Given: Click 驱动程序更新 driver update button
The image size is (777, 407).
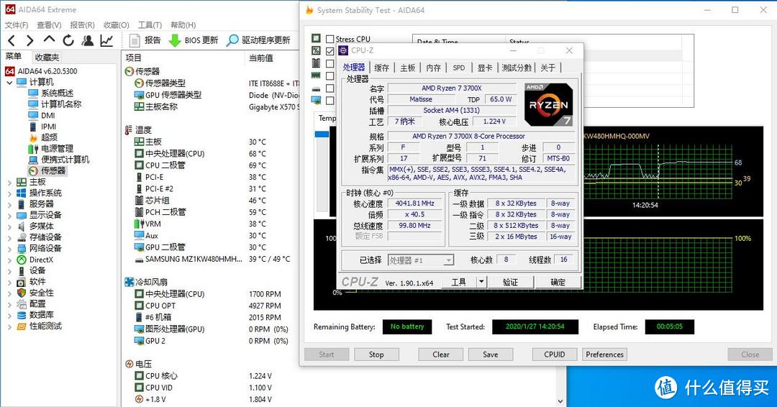Looking at the screenshot, I should (x=258, y=40).
